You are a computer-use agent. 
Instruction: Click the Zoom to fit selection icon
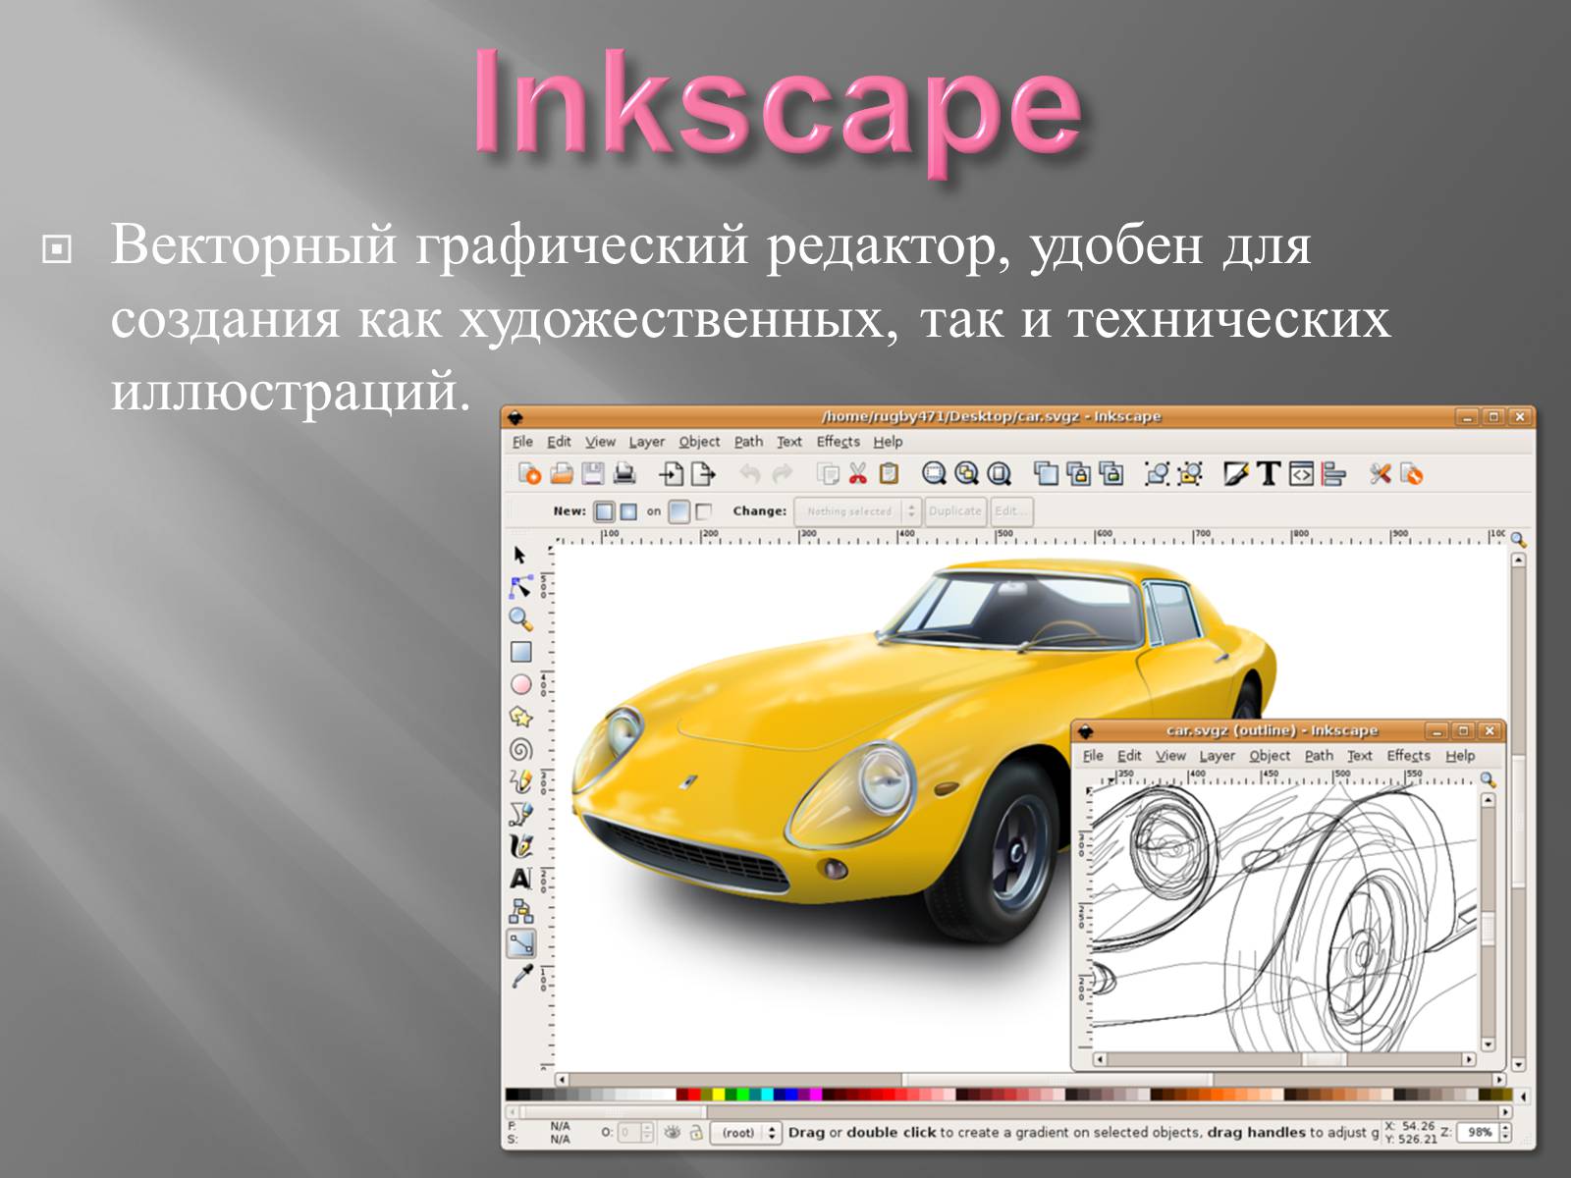click(934, 474)
